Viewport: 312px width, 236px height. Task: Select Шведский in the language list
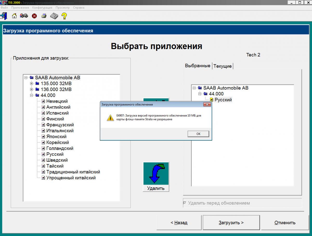click(57, 160)
